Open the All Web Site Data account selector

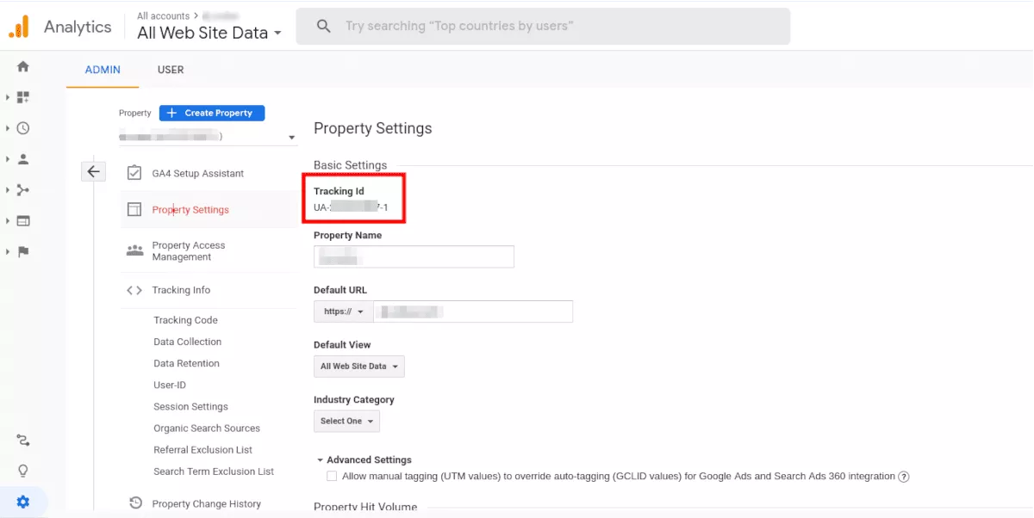pos(209,33)
